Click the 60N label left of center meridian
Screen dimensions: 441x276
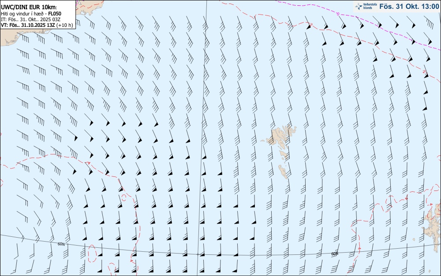(x=61, y=244)
